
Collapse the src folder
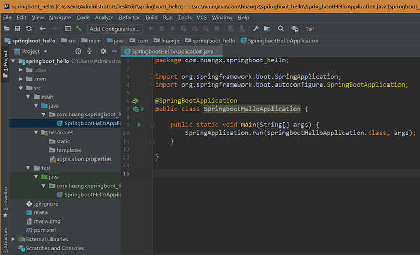[21, 88]
